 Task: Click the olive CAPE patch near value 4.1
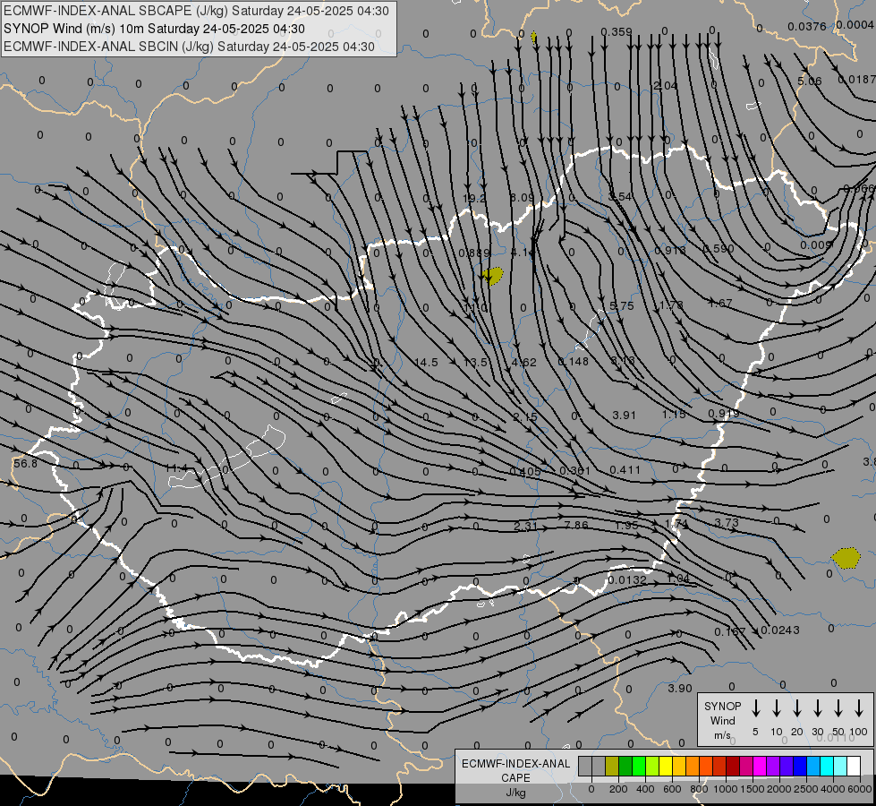[492, 276]
